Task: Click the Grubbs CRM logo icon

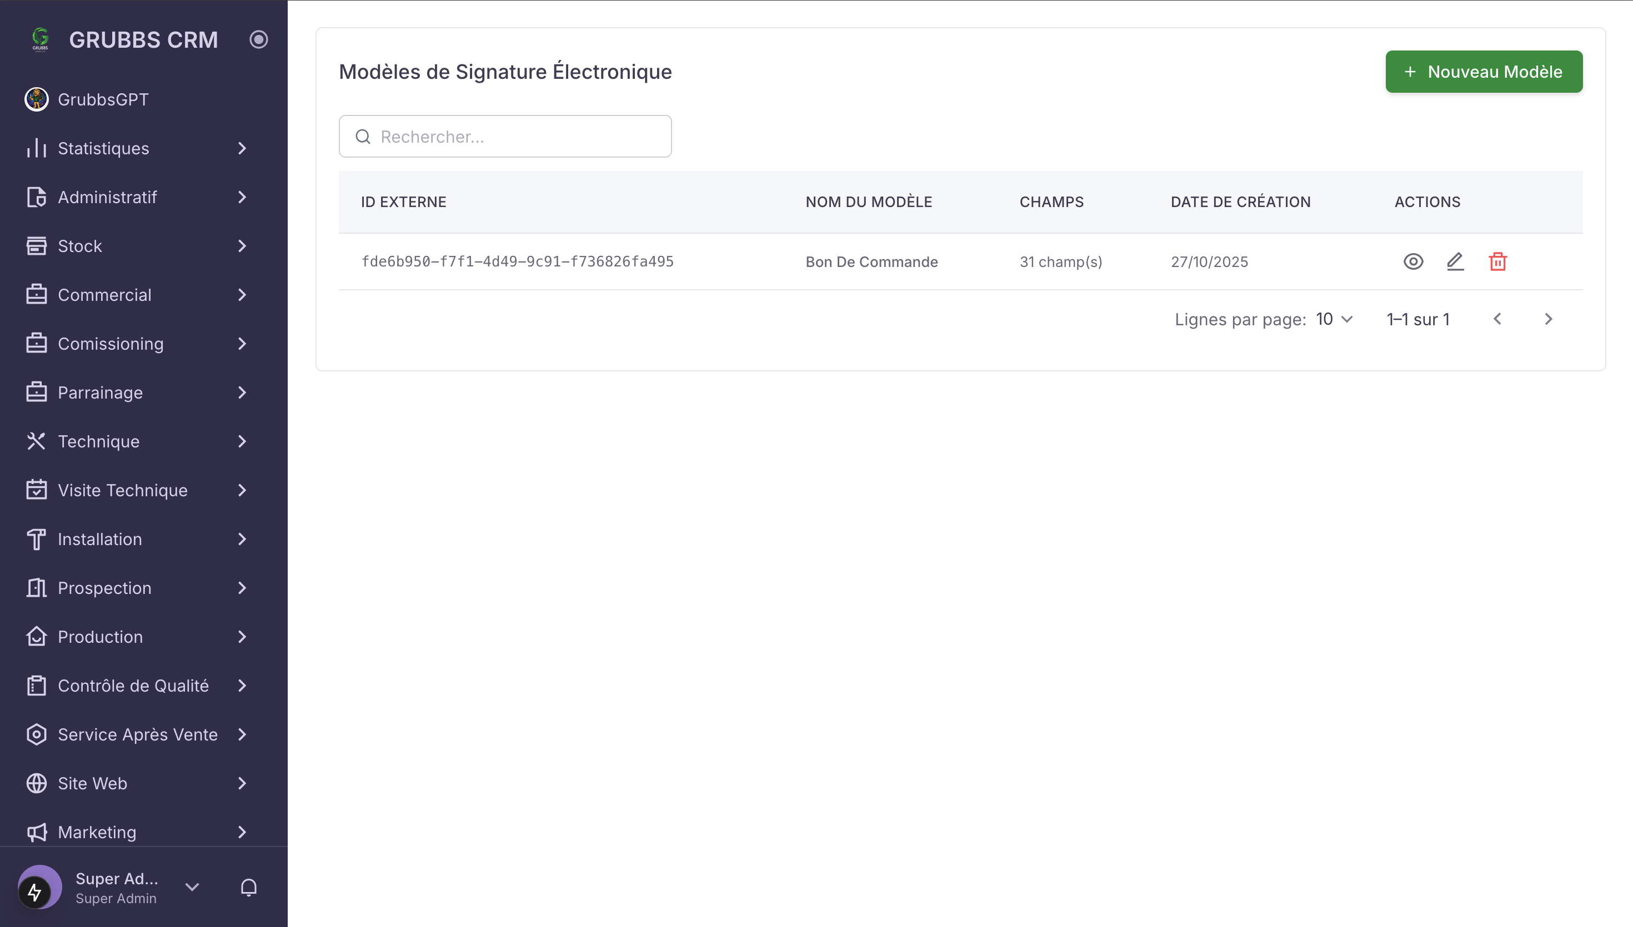Action: (40, 39)
